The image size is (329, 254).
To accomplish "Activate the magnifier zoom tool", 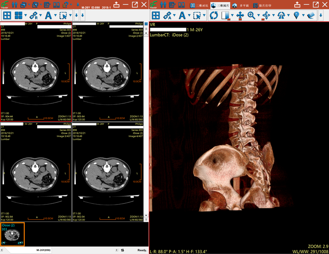I will coord(251,16).
